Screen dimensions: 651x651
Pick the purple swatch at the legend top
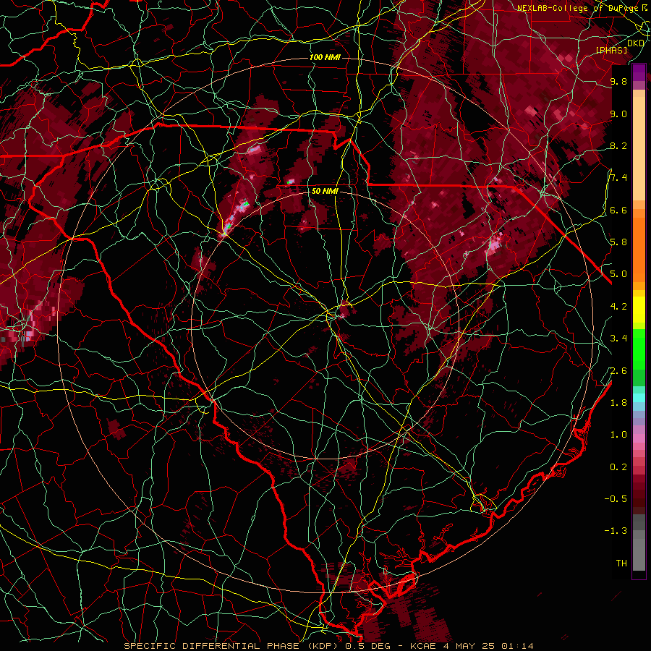(x=639, y=73)
